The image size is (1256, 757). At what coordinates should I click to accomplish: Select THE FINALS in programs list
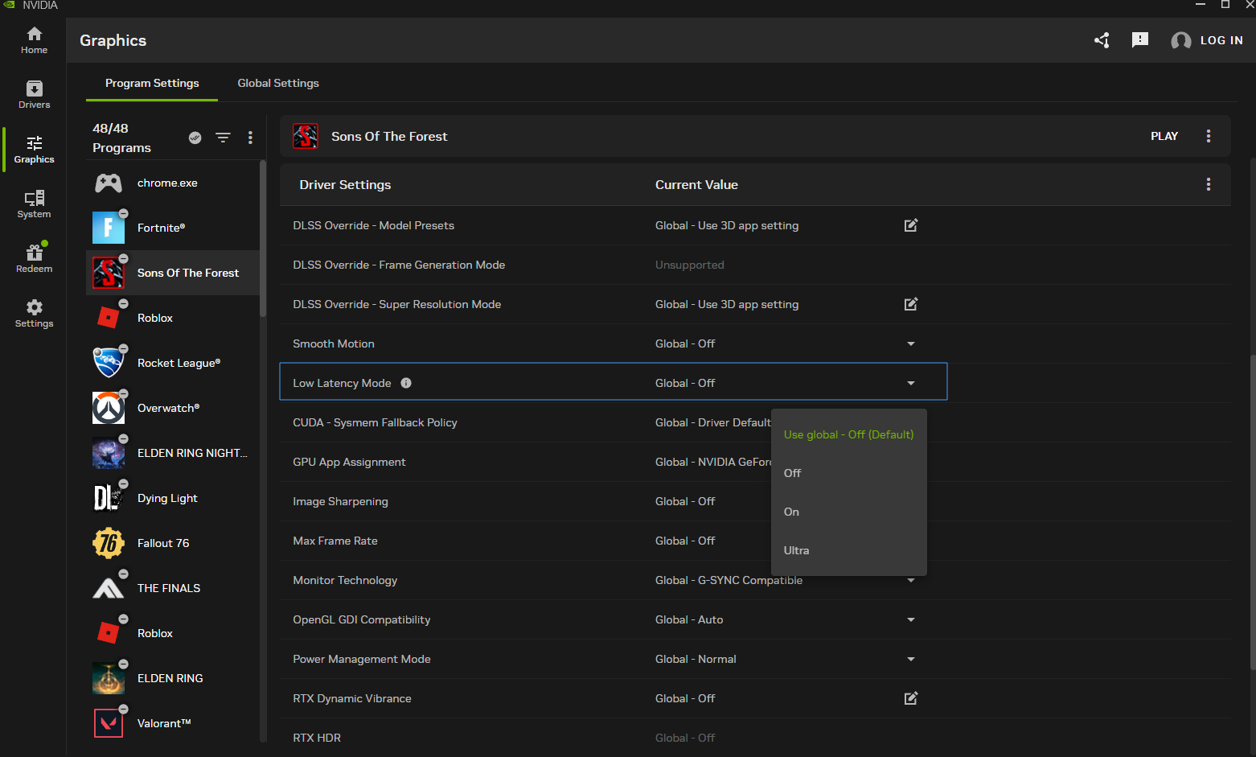[173, 588]
